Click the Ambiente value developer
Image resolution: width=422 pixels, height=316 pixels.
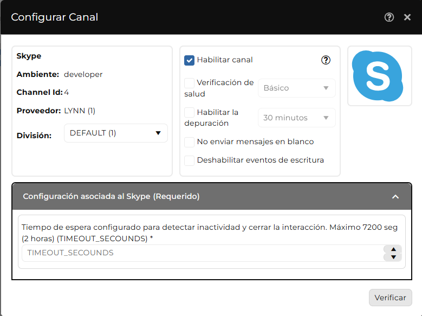[x=83, y=75]
